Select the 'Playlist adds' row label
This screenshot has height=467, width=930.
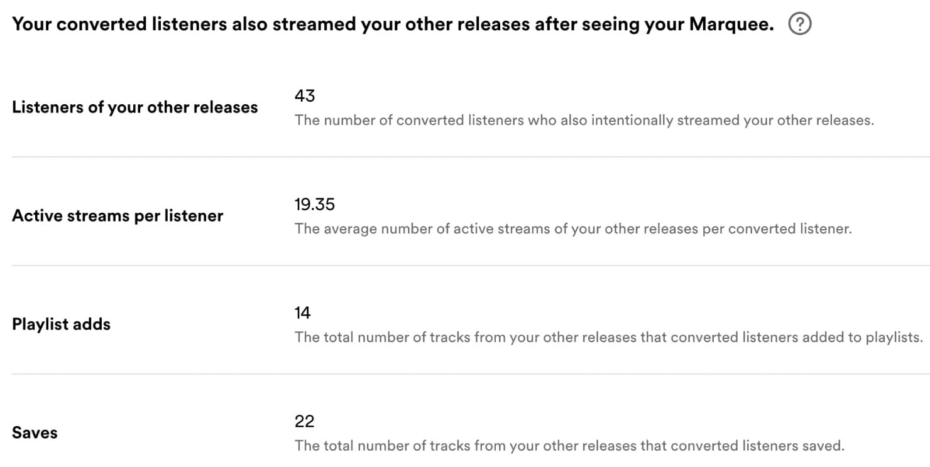(61, 325)
